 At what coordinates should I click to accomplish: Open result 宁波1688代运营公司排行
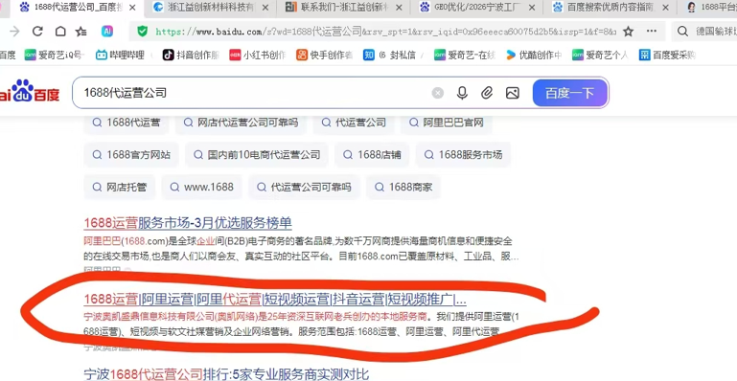[x=226, y=374]
